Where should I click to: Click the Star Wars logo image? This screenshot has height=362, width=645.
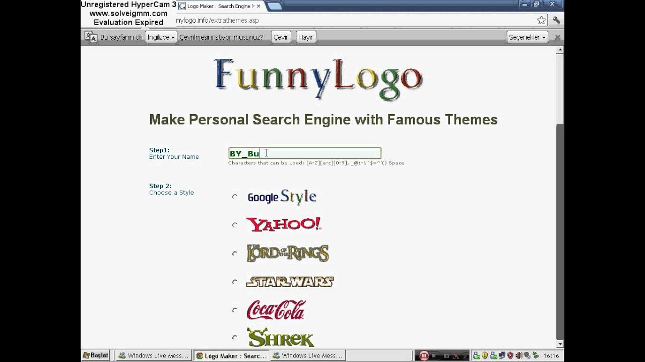click(x=290, y=282)
